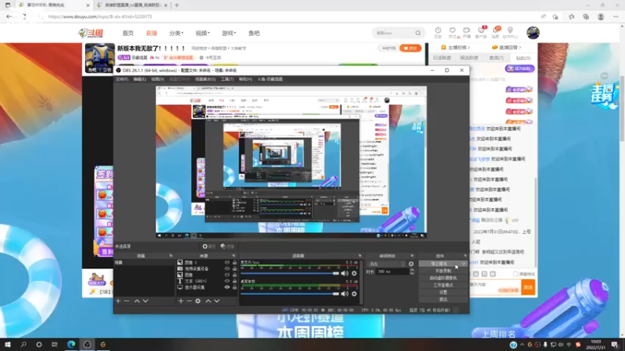Toggle lock on video capture device source
This screenshot has width=625, height=351.
(234, 268)
